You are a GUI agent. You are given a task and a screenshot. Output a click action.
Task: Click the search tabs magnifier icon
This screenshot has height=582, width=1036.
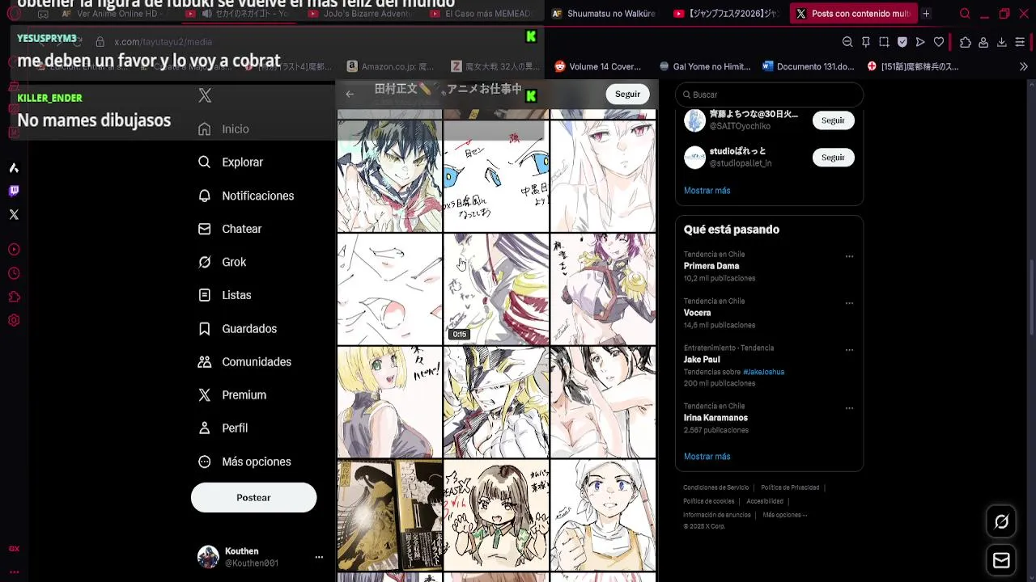965,14
